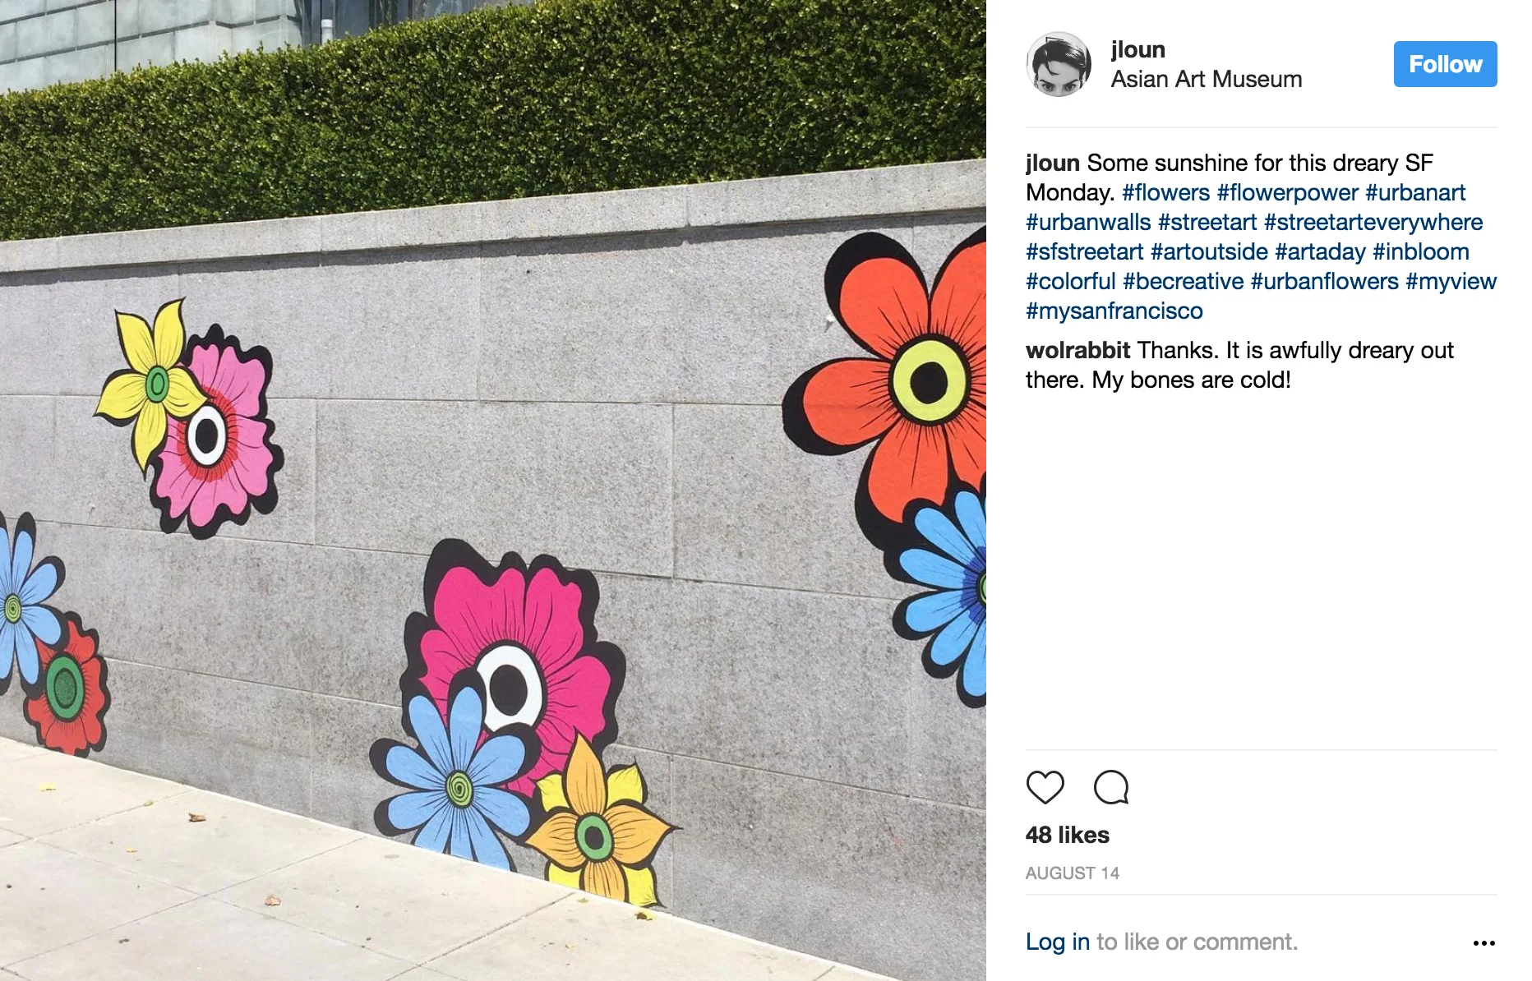1532x981 pixels.
Task: Follow the jloun account
Action: [1445, 64]
